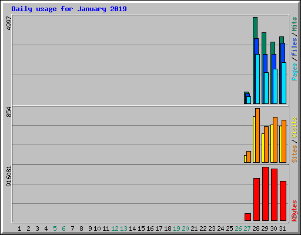Click the red KBytes bar for day 31

pyautogui.click(x=283, y=201)
